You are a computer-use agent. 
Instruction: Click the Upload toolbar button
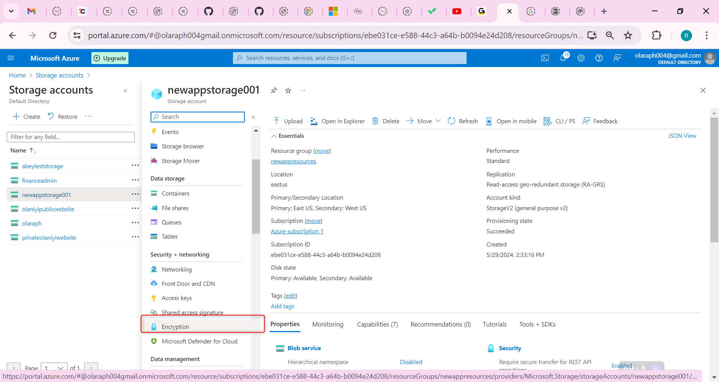(288, 121)
